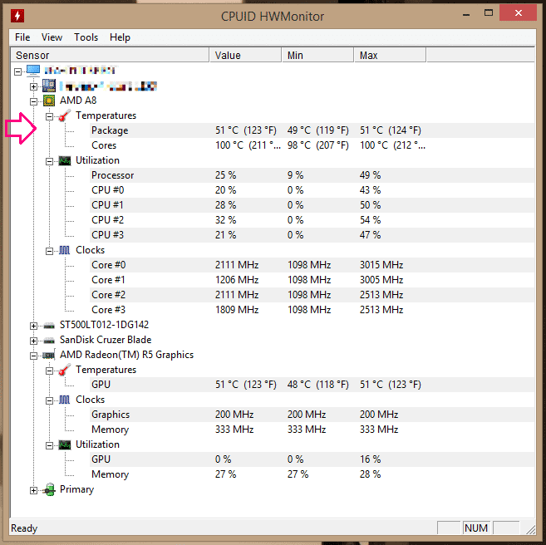This screenshot has height=545, width=546.
Task: Expand the Primary battery node
Action: 34,490
